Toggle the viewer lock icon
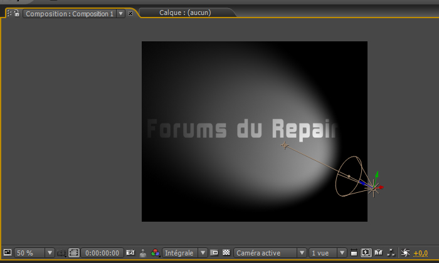Viewport: 439px width, 263px height. [x=16, y=13]
